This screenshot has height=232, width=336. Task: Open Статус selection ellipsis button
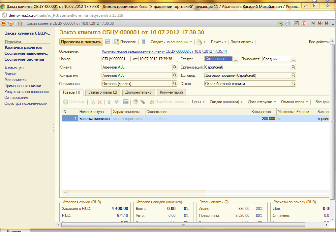(x=235, y=59)
